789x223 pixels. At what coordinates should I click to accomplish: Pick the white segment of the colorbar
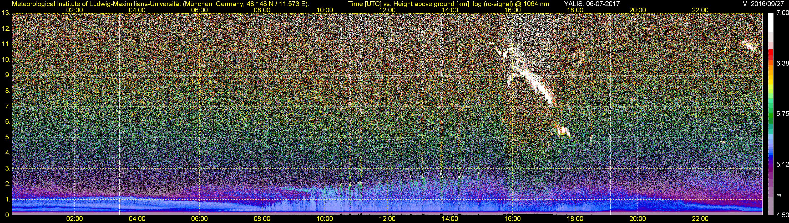point(770,23)
